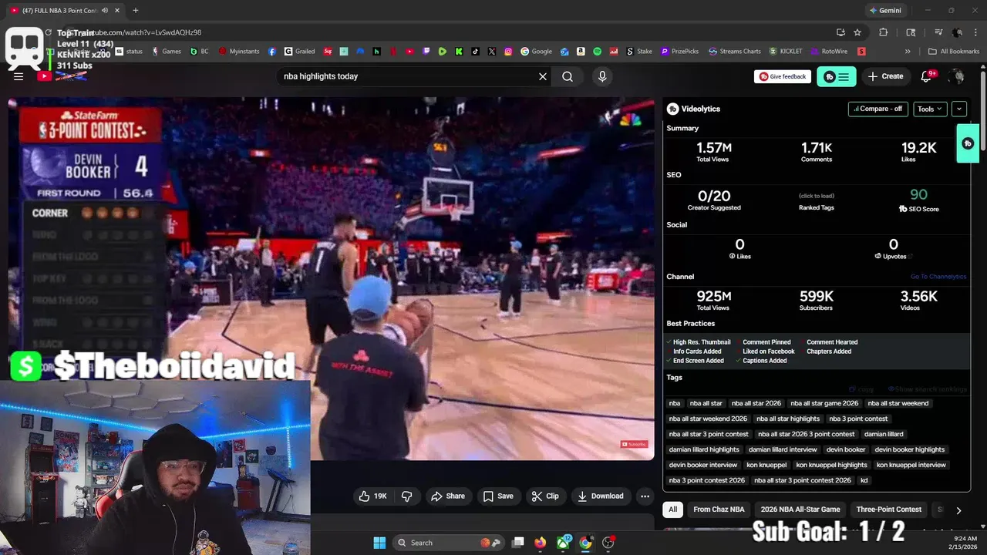Open the TikTok bookmark icon
Image resolution: width=987 pixels, height=555 pixels.
476,52
